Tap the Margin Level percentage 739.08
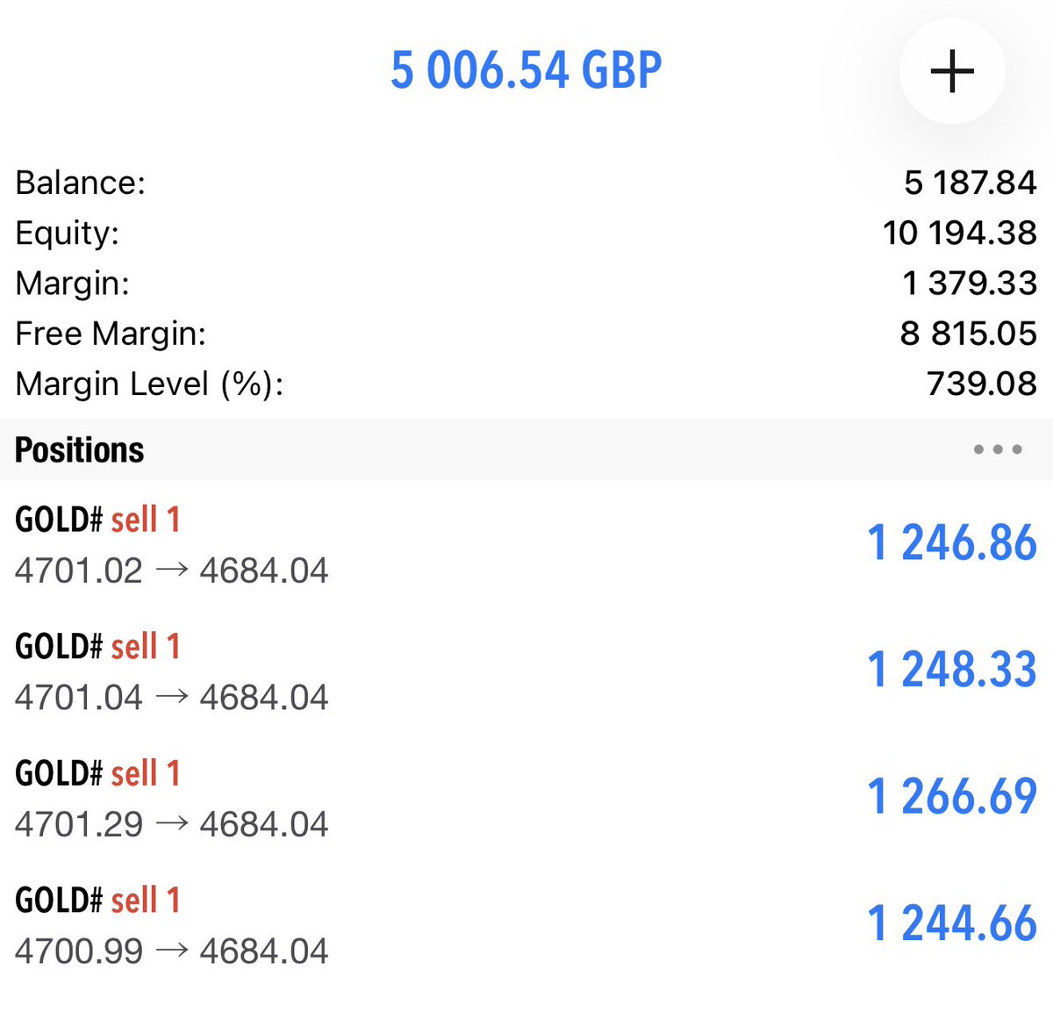The image size is (1053, 1012). tap(982, 384)
